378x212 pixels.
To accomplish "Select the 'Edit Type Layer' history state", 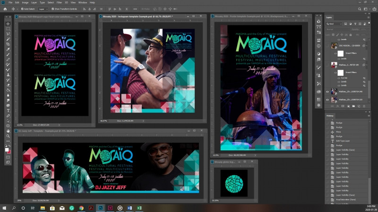I will [343, 141].
